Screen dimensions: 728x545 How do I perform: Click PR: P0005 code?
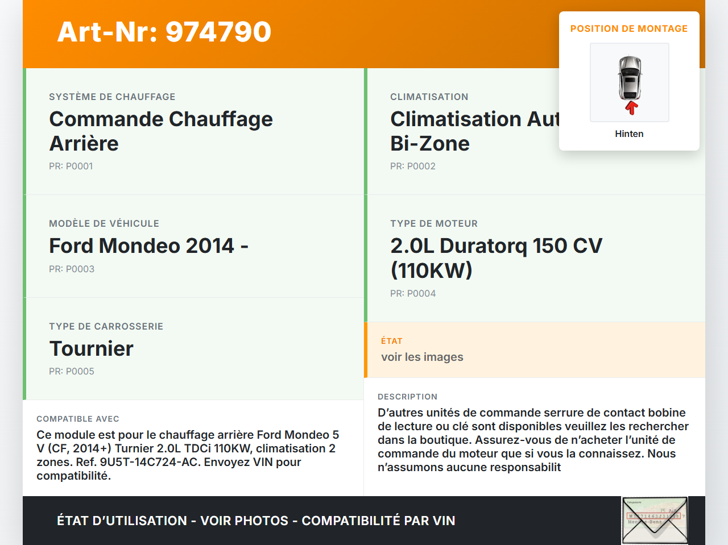(72, 372)
